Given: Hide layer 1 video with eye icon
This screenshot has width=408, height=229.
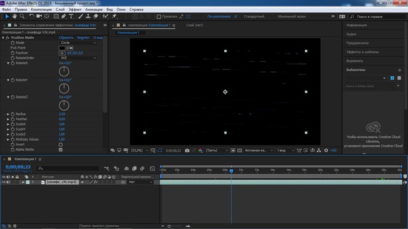Looking at the screenshot, I should tap(4, 183).
